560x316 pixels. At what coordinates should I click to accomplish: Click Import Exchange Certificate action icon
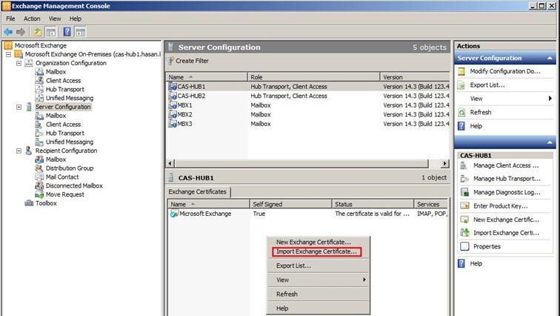click(464, 233)
